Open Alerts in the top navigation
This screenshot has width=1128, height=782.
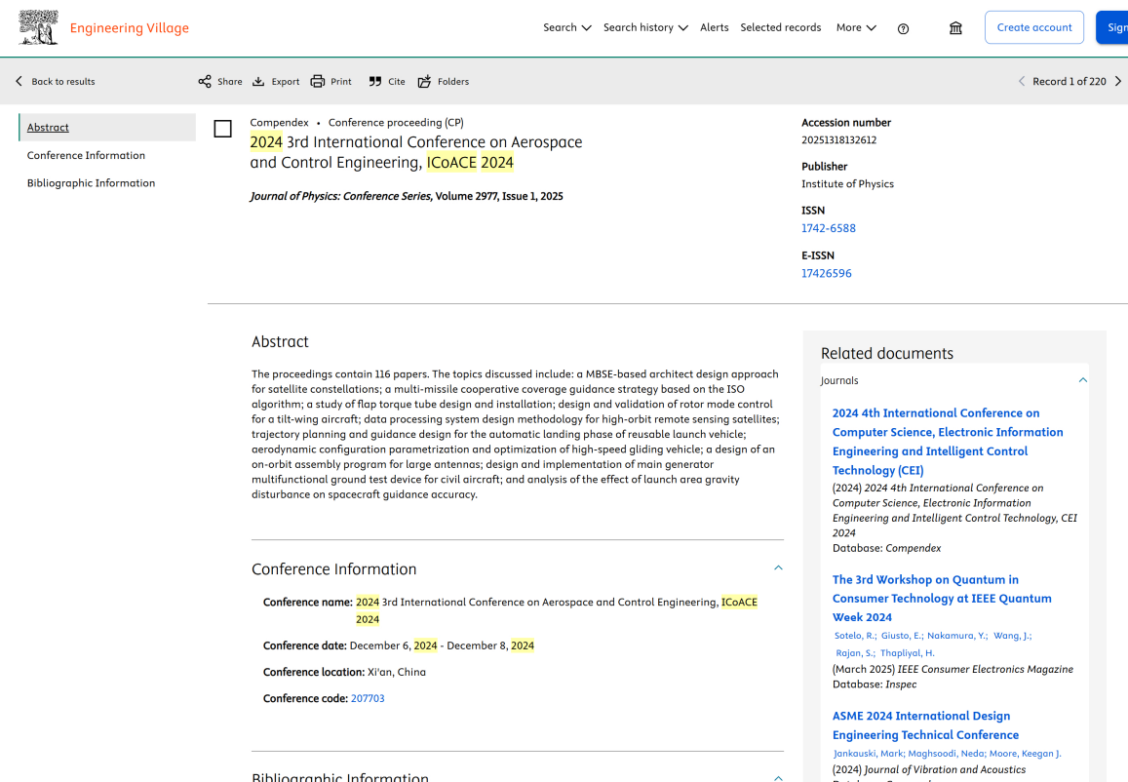(x=715, y=27)
